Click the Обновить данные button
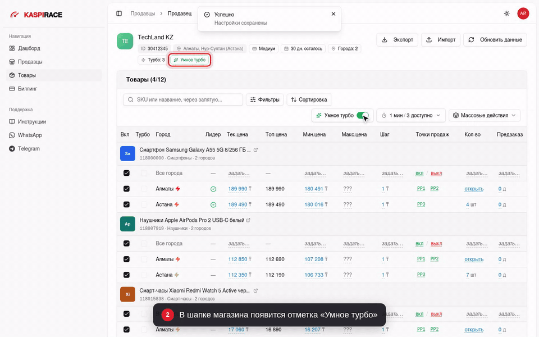Screen dimensions: 539x337 click(x=495, y=40)
